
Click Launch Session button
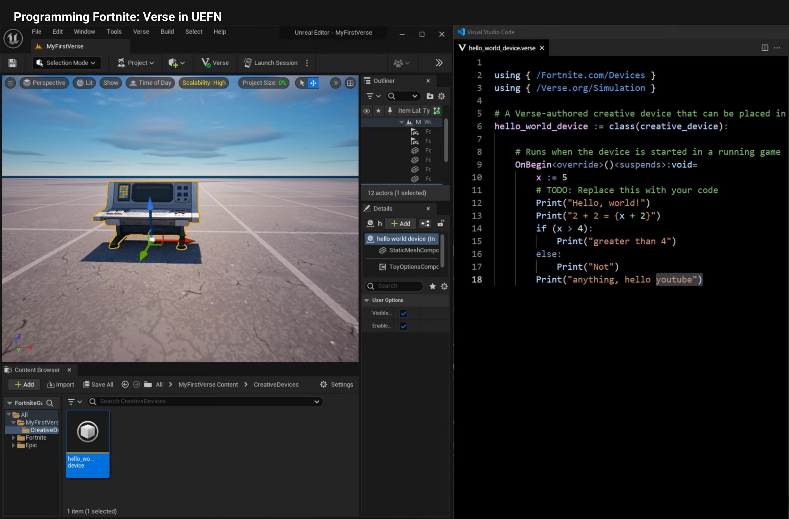point(271,63)
